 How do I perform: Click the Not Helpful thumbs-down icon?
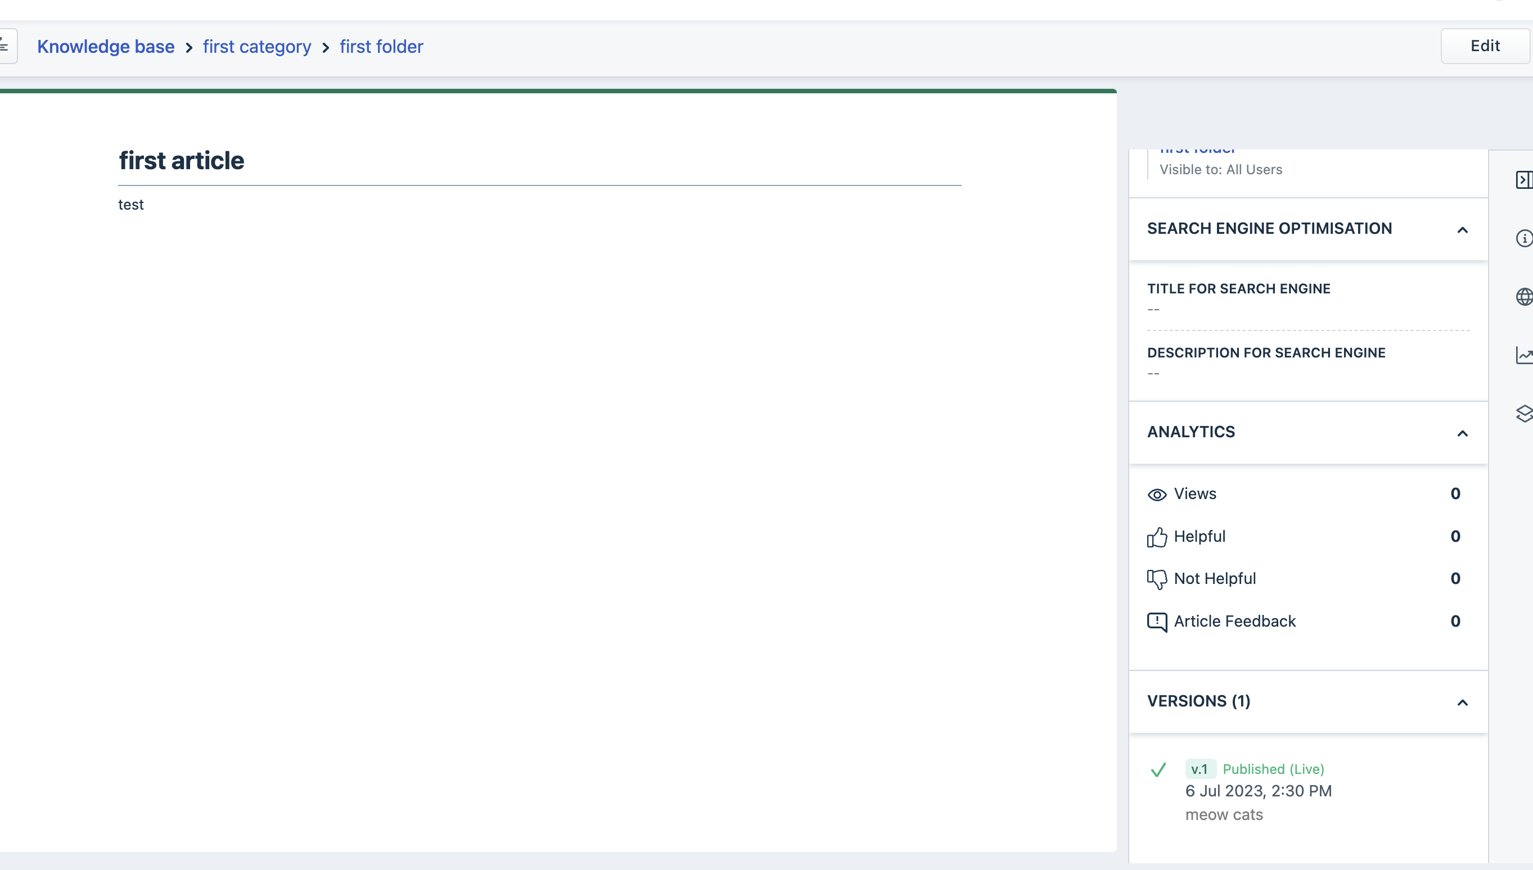[x=1156, y=579]
